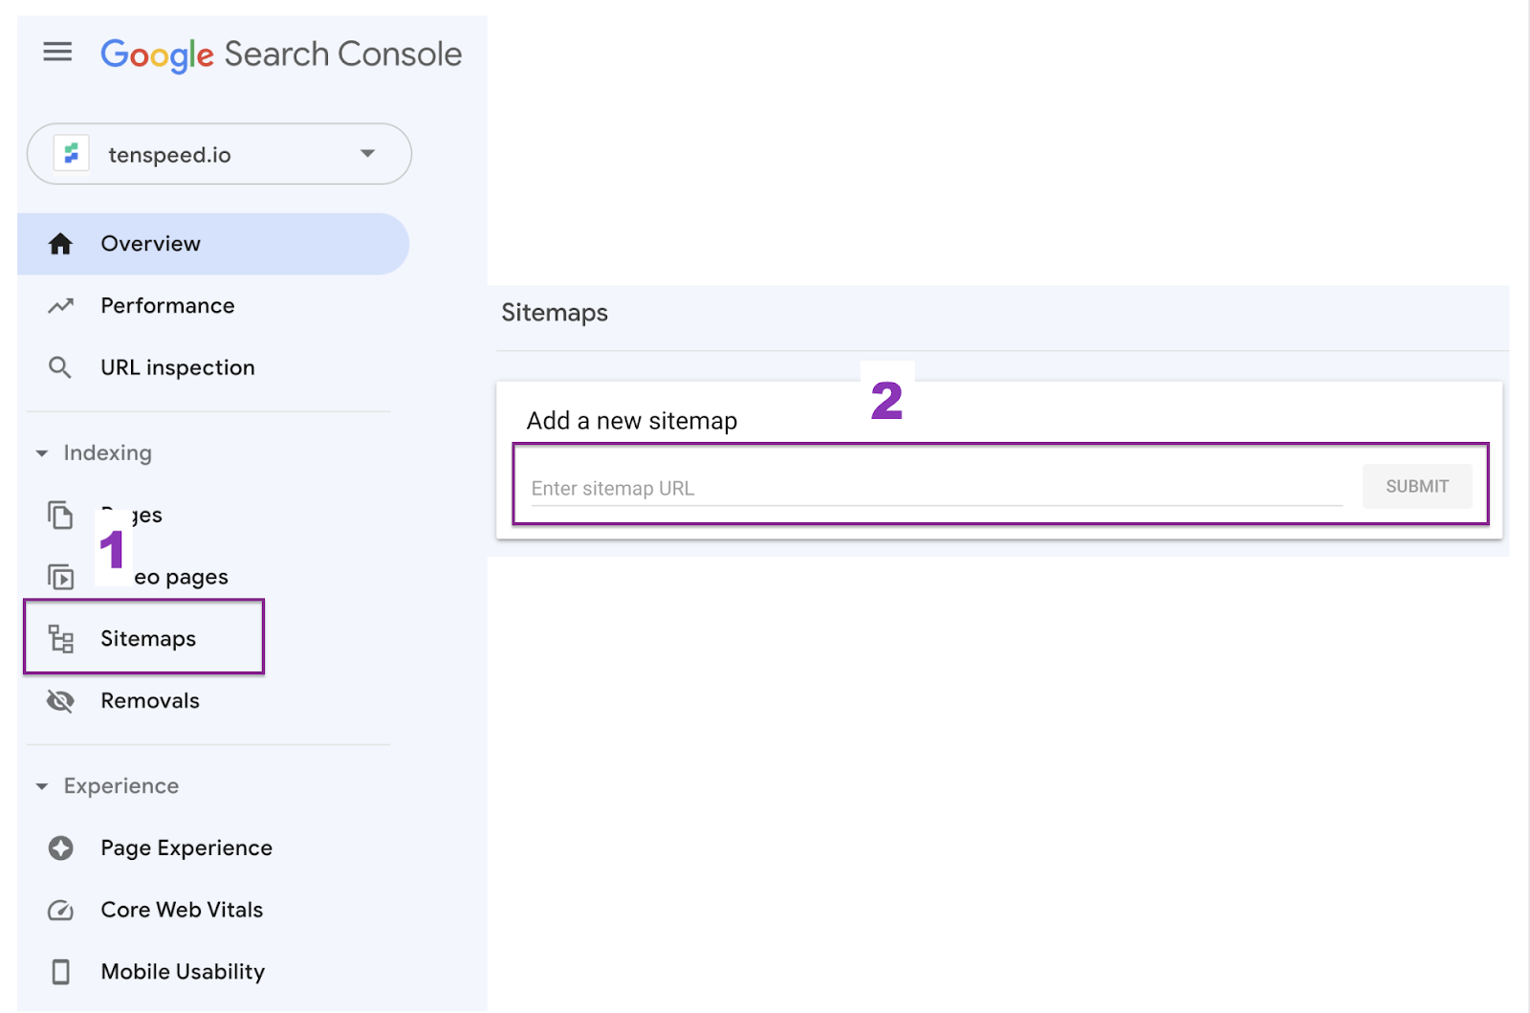Click the Removals crossed-eye icon
The image size is (1530, 1013).
point(60,701)
